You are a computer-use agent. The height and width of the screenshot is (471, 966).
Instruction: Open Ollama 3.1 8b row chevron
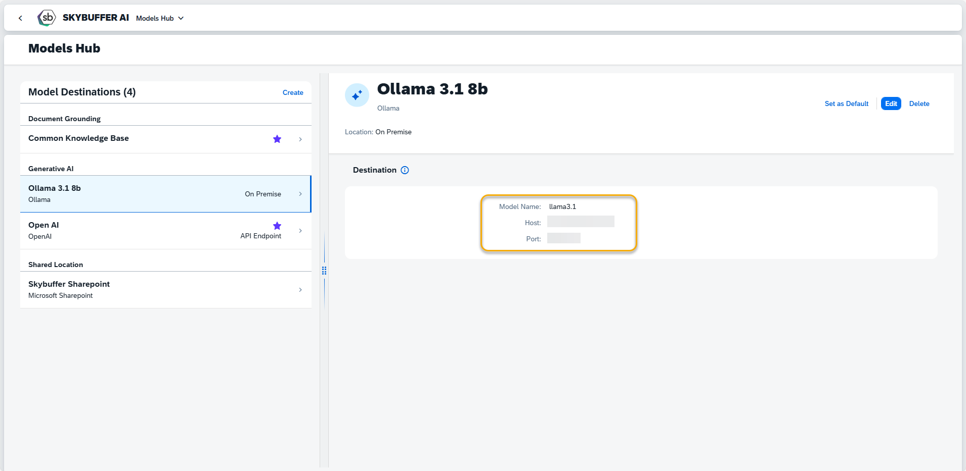(300, 194)
